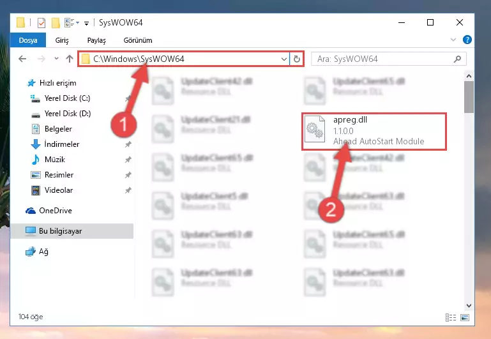Maximize the SysWOW64 window
The image size is (491, 339).
pyautogui.click(x=430, y=22)
